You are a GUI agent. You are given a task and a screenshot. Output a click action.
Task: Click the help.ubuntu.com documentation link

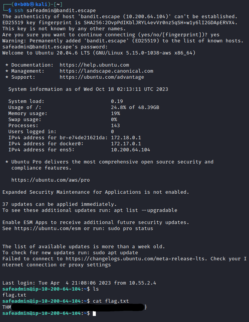[x=94, y=65]
